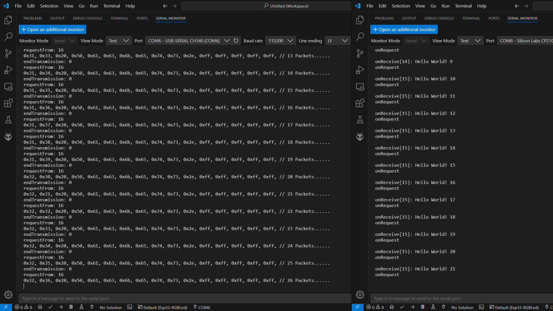Expand Line ending LF dropdown
Image resolution: width=553 pixels, height=311 pixels.
tap(338, 41)
